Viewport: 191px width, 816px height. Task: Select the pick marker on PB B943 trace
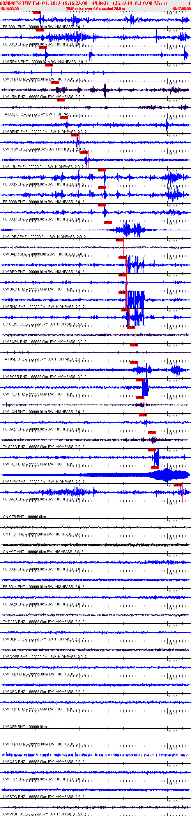click(178, 485)
